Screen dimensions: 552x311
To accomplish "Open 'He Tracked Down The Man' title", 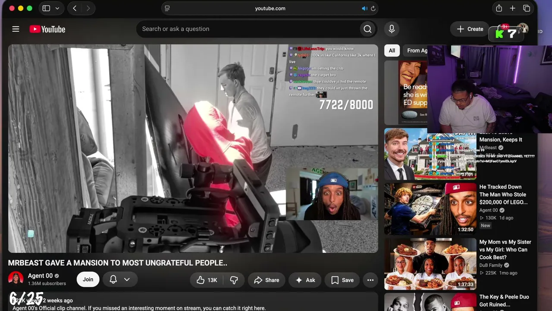I will (503, 194).
